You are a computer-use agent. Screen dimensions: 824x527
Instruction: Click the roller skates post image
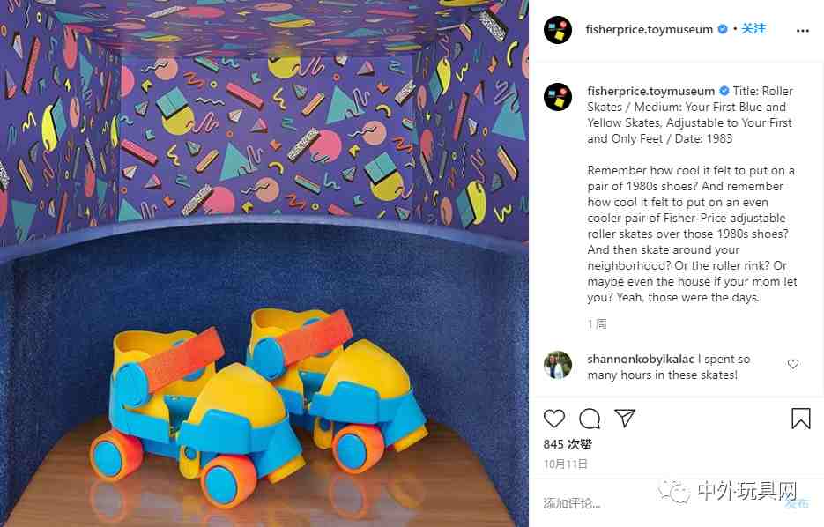pos(264,263)
